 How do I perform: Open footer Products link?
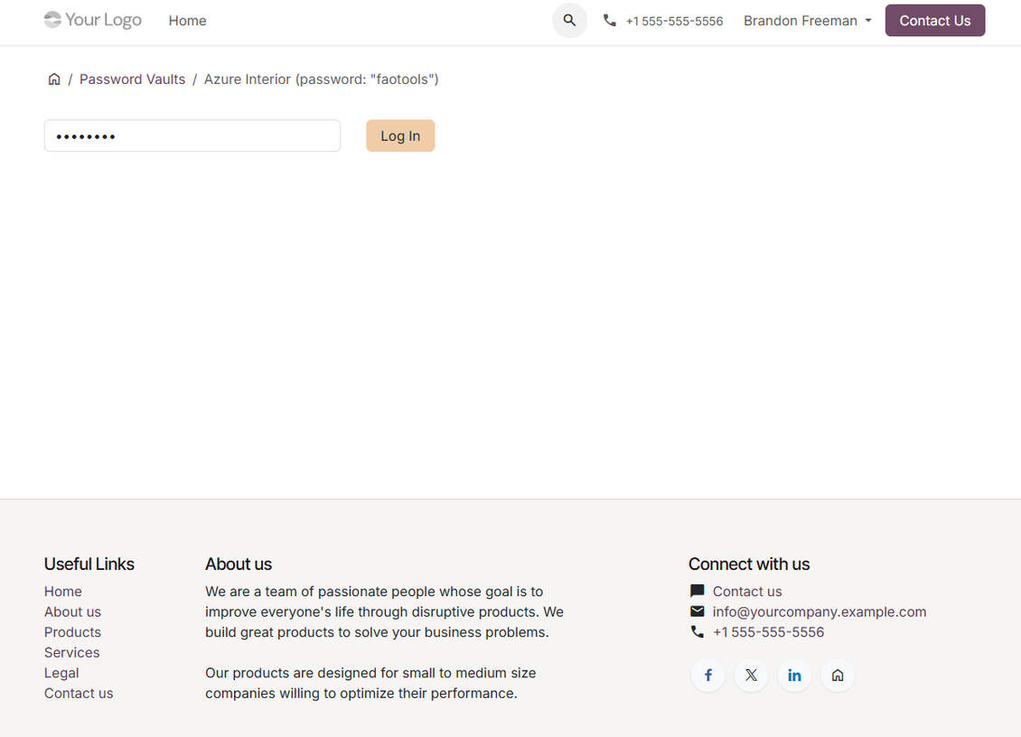click(x=72, y=631)
